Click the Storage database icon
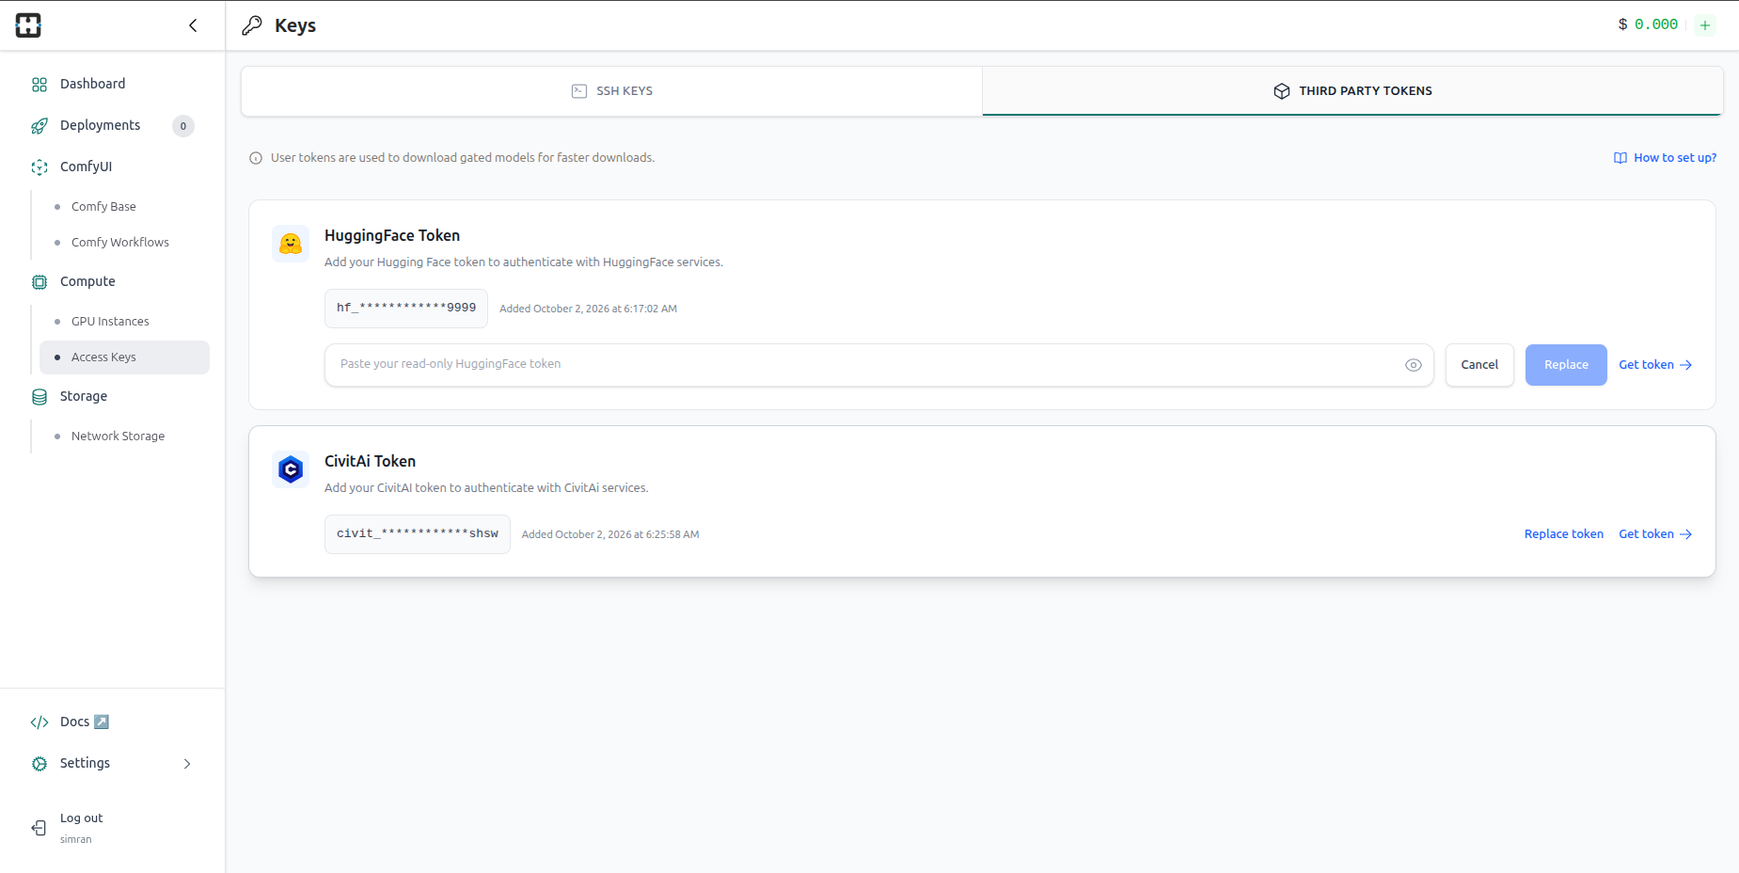 40,397
